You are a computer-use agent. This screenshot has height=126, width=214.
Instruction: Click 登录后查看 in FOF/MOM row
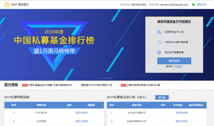82,113
